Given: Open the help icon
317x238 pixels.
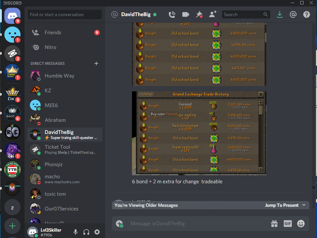Looking at the screenshot, I should click(307, 14).
